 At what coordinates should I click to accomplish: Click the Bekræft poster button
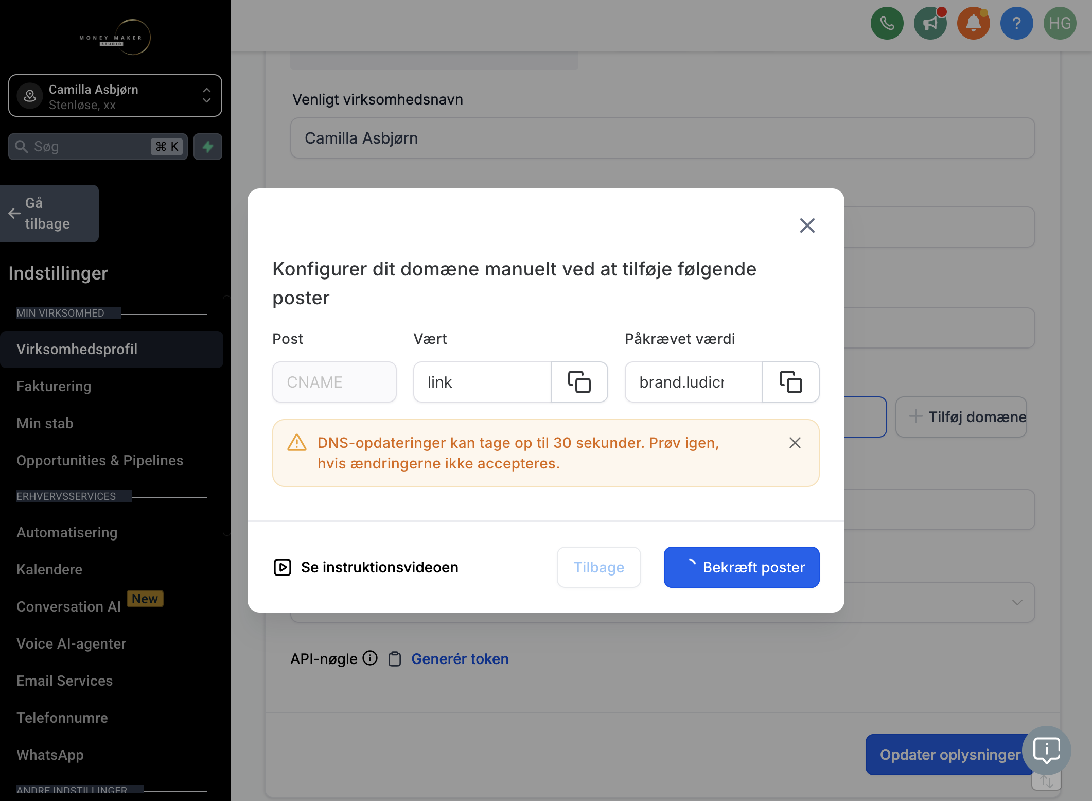[x=742, y=567]
